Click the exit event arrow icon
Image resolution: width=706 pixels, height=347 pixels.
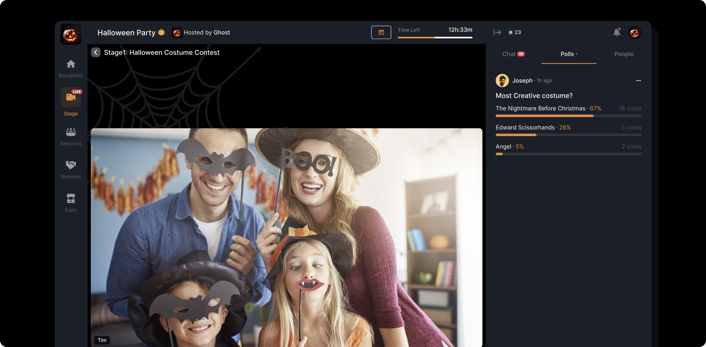(x=497, y=32)
